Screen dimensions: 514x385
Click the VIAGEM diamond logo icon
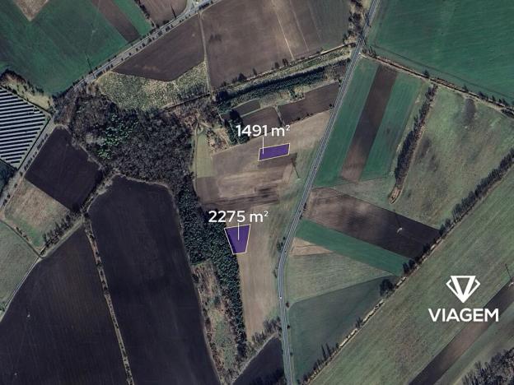(463, 289)
